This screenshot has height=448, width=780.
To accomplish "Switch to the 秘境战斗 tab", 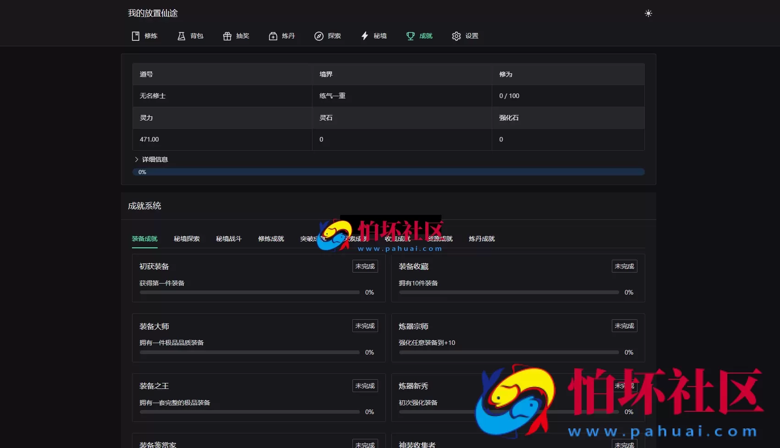I will 228,238.
